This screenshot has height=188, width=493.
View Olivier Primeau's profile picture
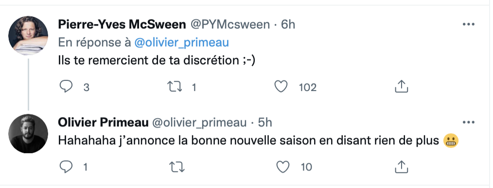coord(28,134)
